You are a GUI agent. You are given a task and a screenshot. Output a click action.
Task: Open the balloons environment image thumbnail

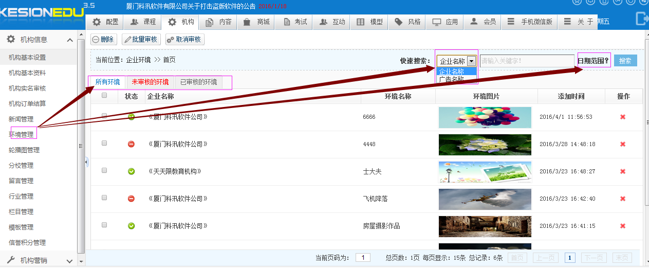coord(485,117)
